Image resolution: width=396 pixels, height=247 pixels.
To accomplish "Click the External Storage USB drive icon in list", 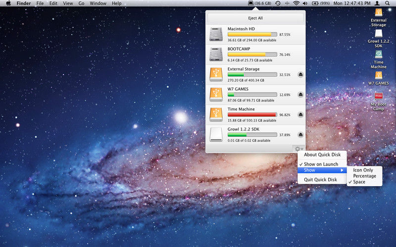I will pos(216,75).
